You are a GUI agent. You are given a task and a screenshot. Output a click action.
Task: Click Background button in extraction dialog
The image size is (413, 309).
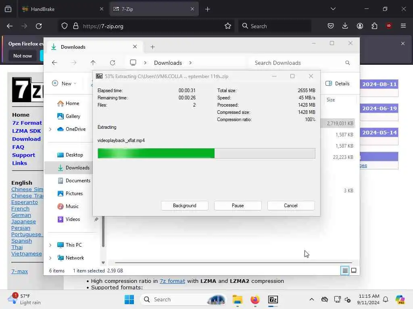(x=184, y=206)
